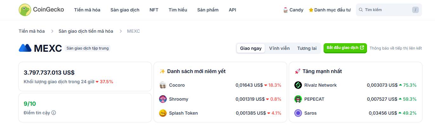Click the Shroomy coin icon
The height and width of the screenshot is (134, 435).
(x=163, y=99)
